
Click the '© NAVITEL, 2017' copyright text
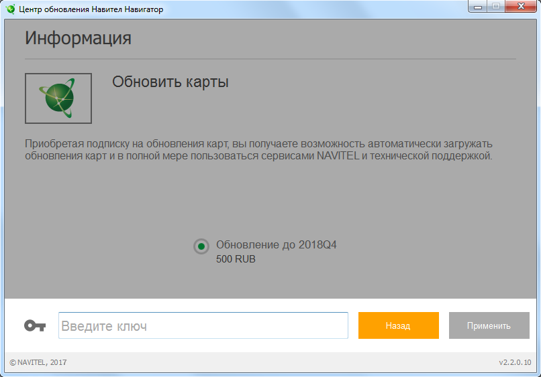click(x=38, y=362)
